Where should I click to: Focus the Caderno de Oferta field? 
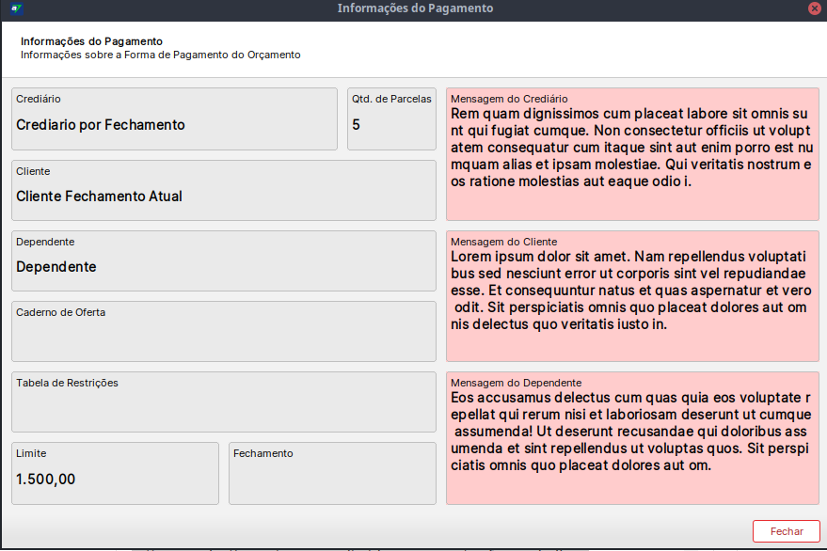224,332
